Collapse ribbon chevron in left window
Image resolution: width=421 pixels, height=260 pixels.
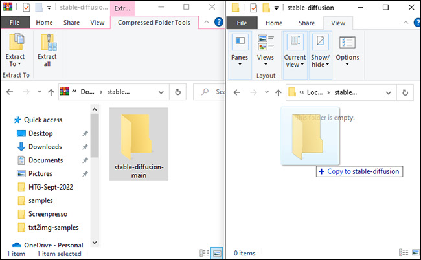[x=207, y=22]
